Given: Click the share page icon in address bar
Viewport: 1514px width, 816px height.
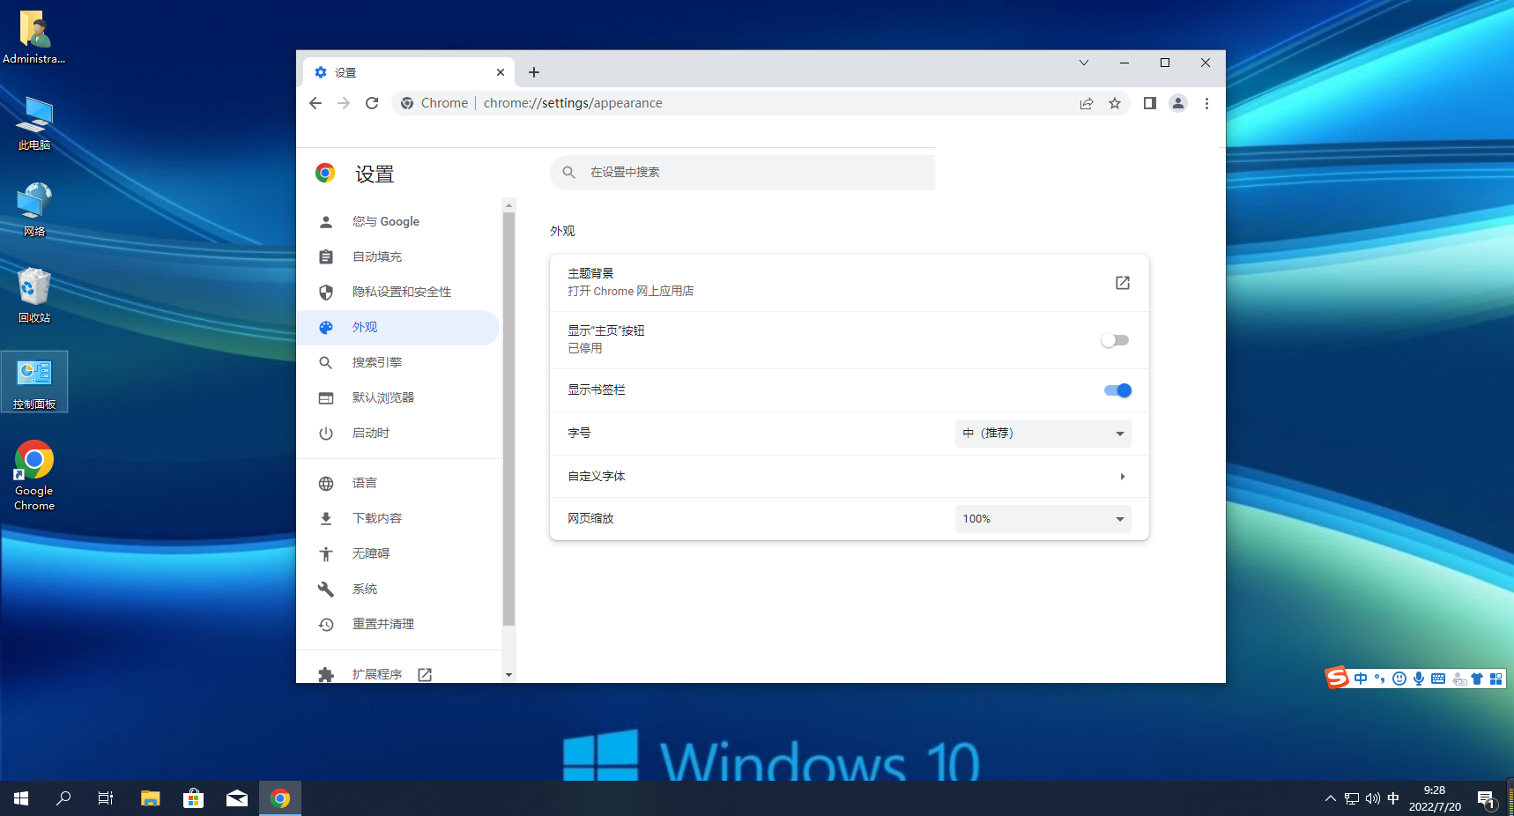Looking at the screenshot, I should (x=1087, y=103).
